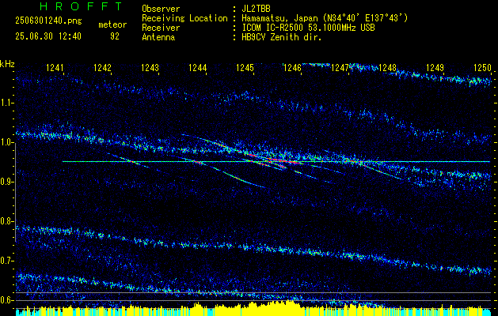Click the 1245 time marker

pos(245,68)
